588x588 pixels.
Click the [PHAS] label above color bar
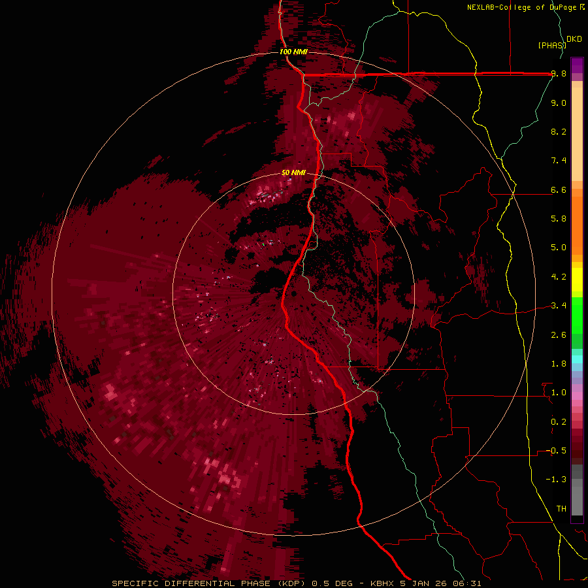552,45
